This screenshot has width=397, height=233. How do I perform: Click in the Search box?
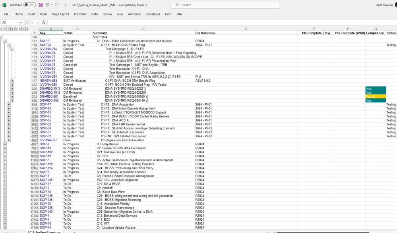pyautogui.click(x=225, y=5)
